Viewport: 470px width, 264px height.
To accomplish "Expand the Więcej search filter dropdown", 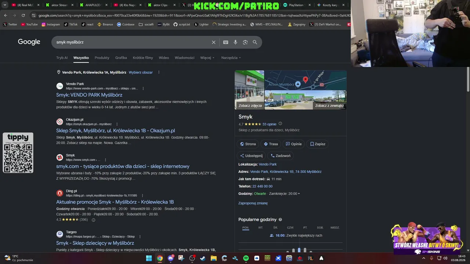I will [x=207, y=58].
